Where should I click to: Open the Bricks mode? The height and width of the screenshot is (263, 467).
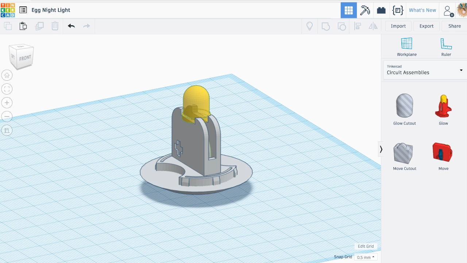[381, 10]
